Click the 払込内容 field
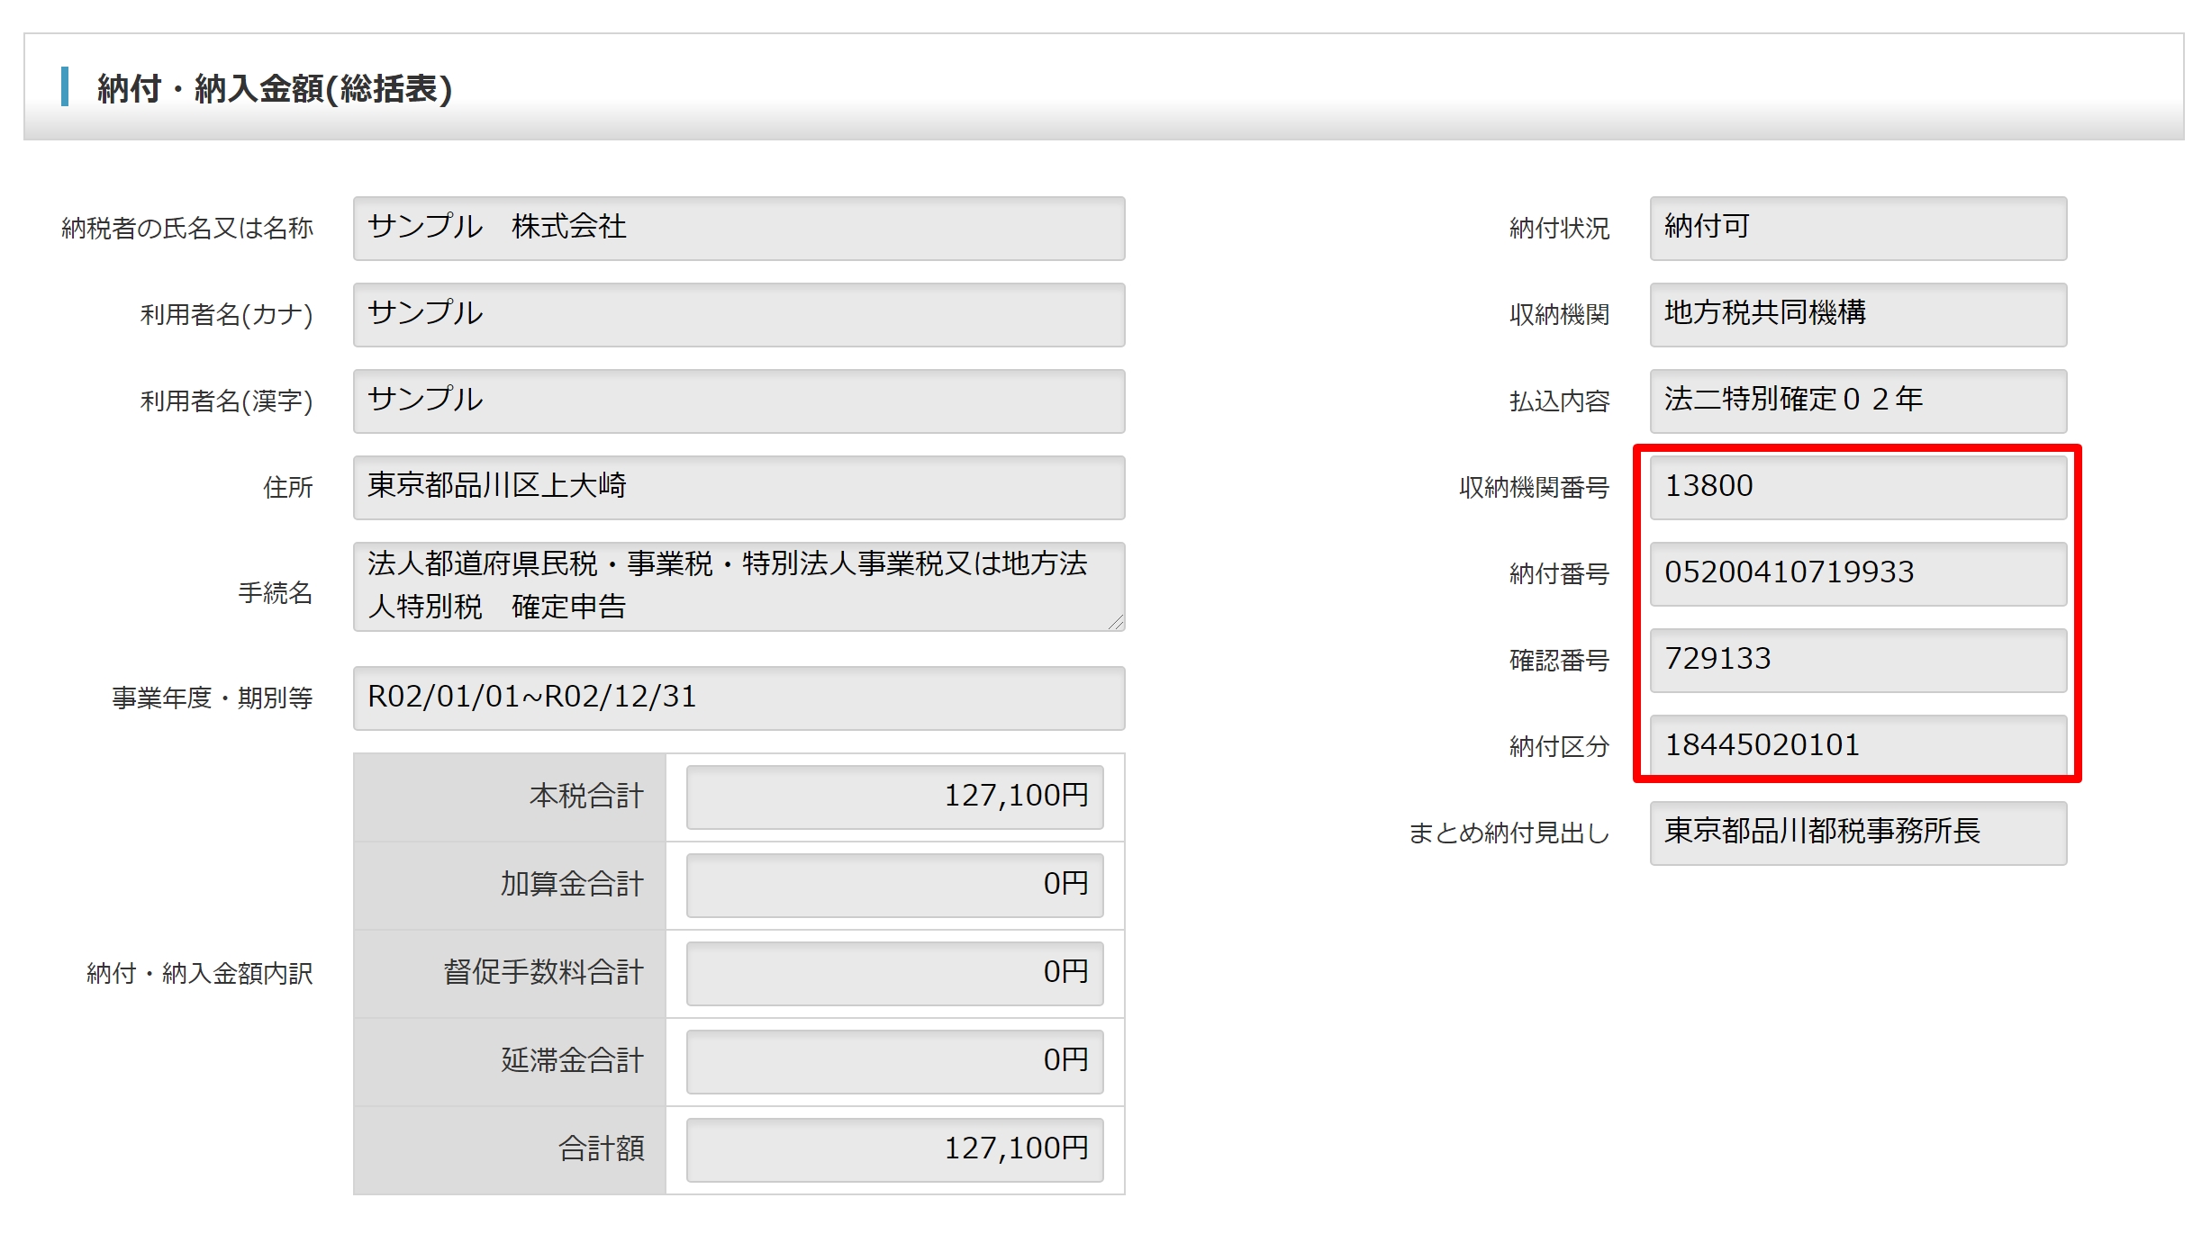This screenshot has height=1243, width=2211. coord(1857,401)
